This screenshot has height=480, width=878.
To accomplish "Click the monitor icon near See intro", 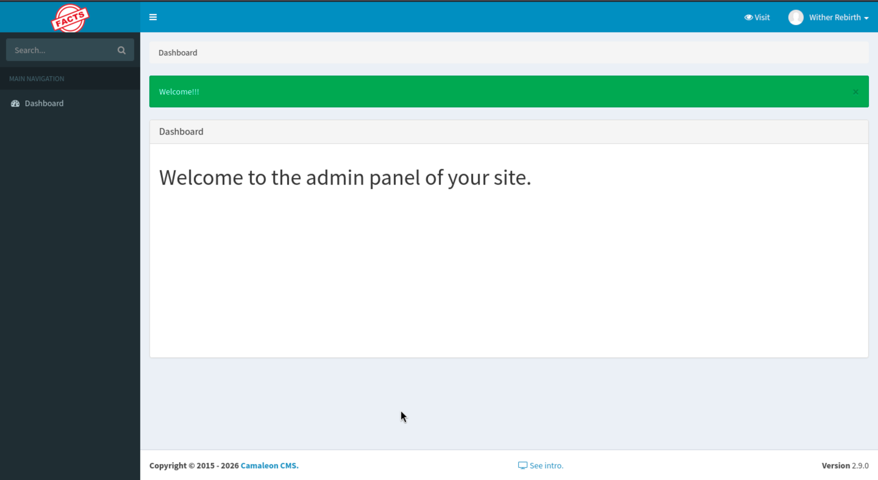I will coord(522,465).
